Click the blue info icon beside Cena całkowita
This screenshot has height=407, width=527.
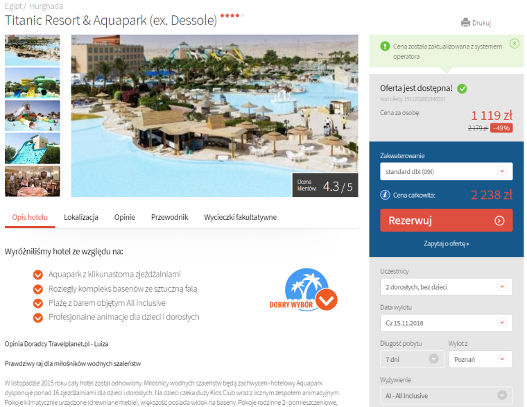(385, 195)
